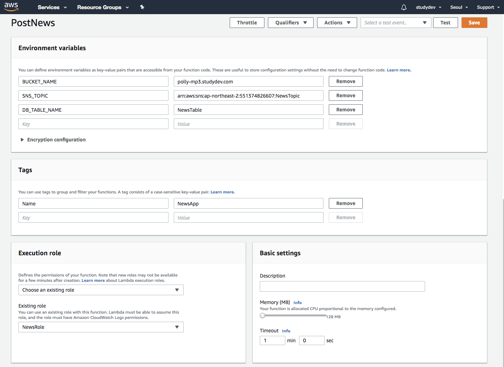Viewport: 504px width, 367px height.
Task: Follow Learn more link in Tags section
Action: click(x=223, y=192)
